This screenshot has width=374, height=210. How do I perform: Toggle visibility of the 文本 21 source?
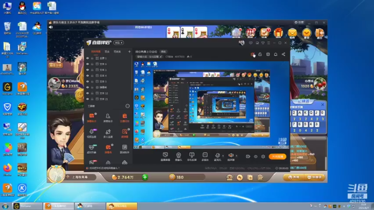coord(87,99)
